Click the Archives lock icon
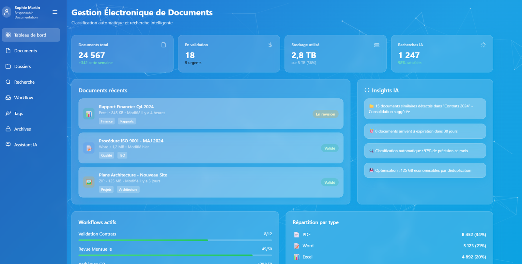 (x=8, y=129)
